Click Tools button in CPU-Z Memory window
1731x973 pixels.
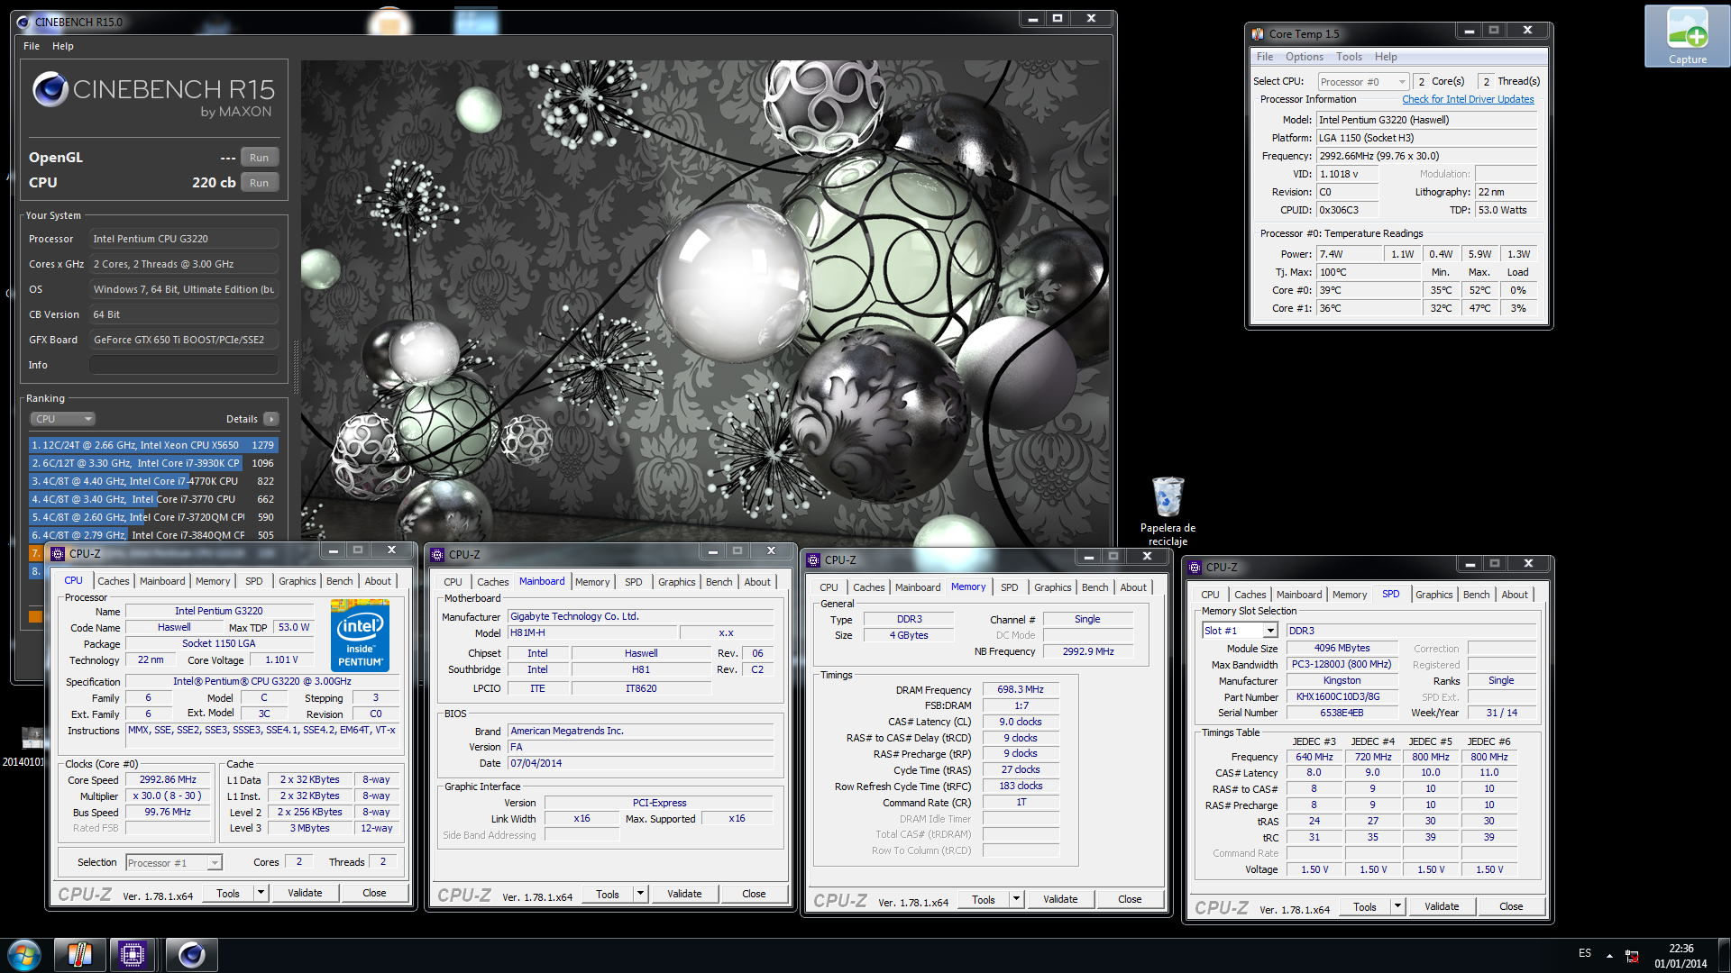click(984, 899)
